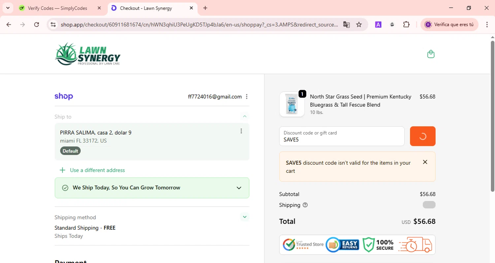The image size is (495, 263).
Task: Click the lock extension icon in toolbar
Action: [392, 24]
